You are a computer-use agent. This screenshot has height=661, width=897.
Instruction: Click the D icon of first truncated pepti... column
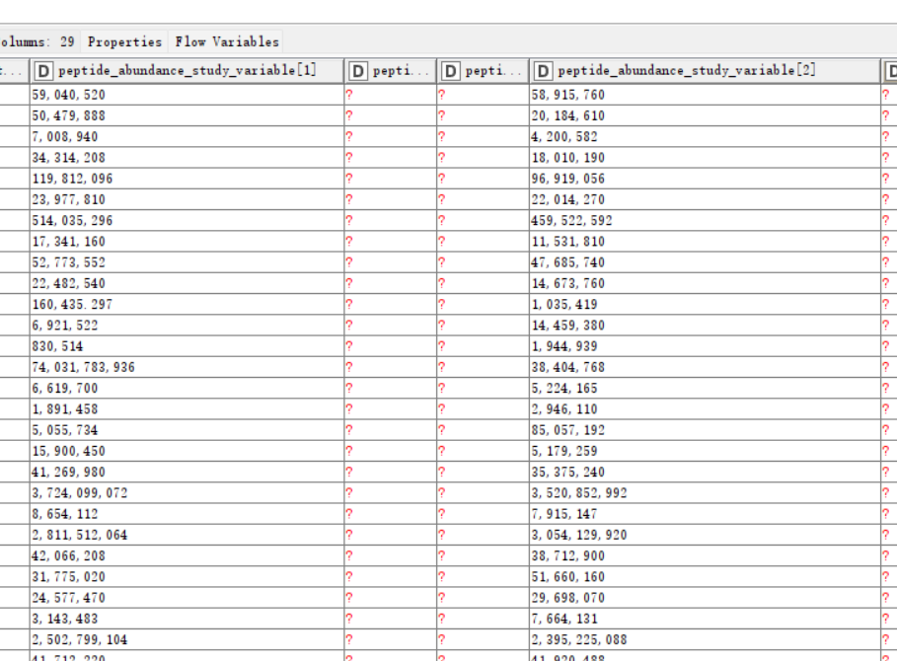tap(358, 71)
